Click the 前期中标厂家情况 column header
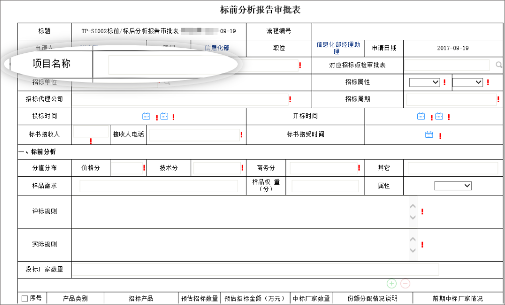The image size is (505, 305). point(458,298)
